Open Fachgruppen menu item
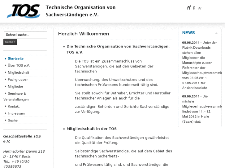This screenshot has width=225, height=168. tap(18, 80)
